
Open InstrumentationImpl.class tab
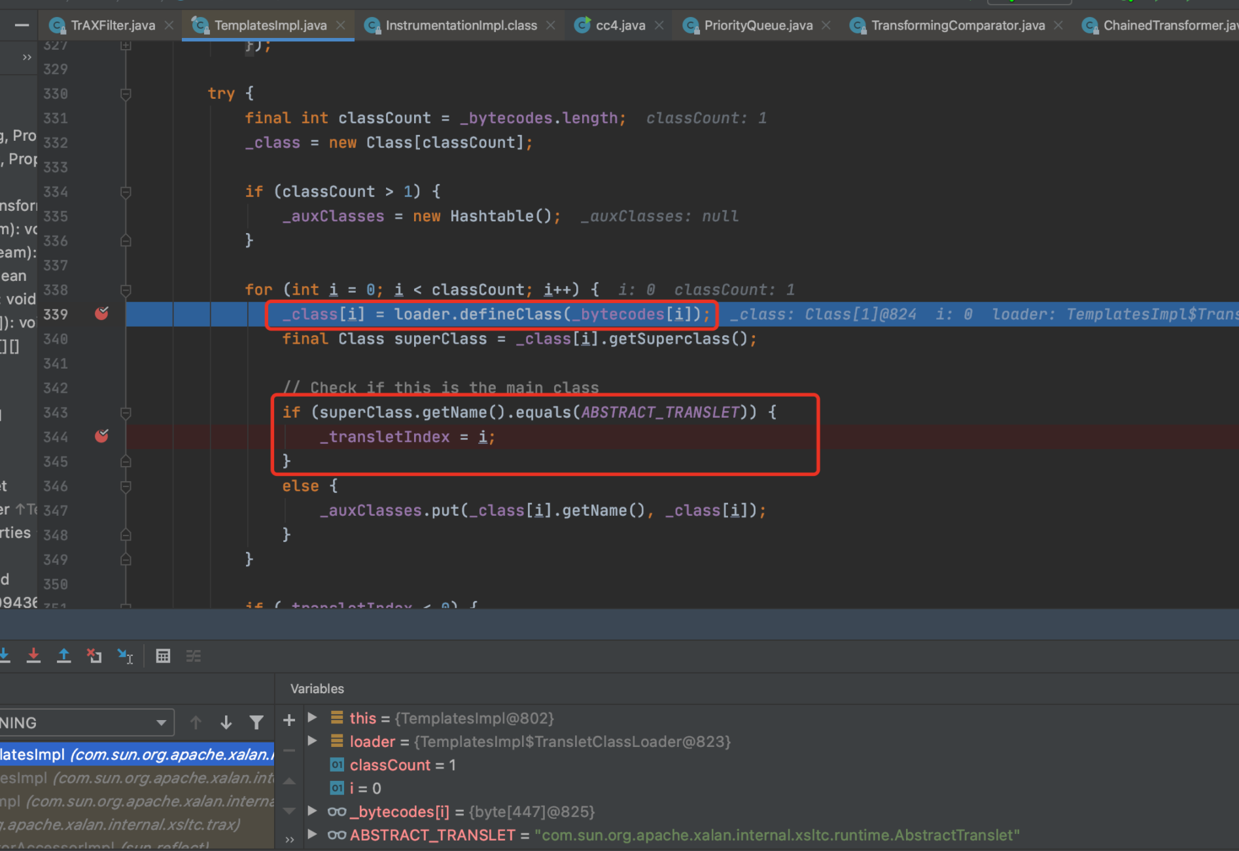(461, 26)
